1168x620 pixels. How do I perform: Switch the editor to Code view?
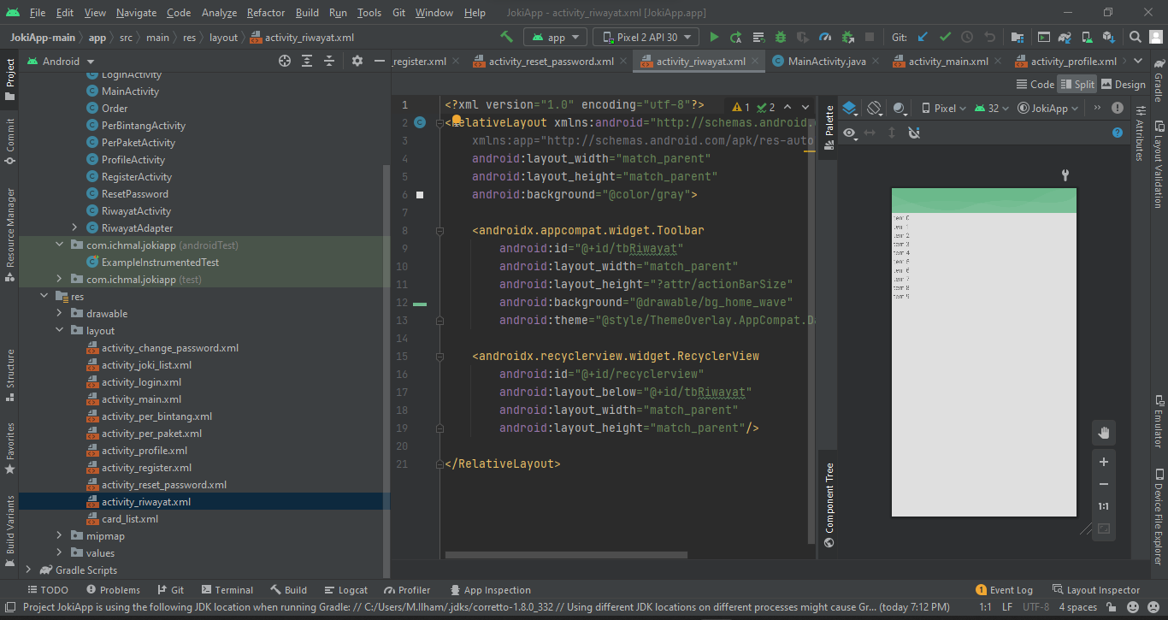click(1035, 84)
